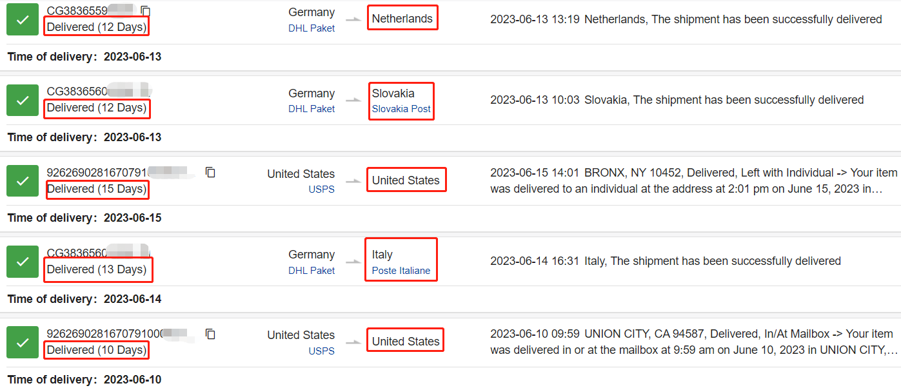
Task: Click the Netherlands destination label
Action: [402, 19]
